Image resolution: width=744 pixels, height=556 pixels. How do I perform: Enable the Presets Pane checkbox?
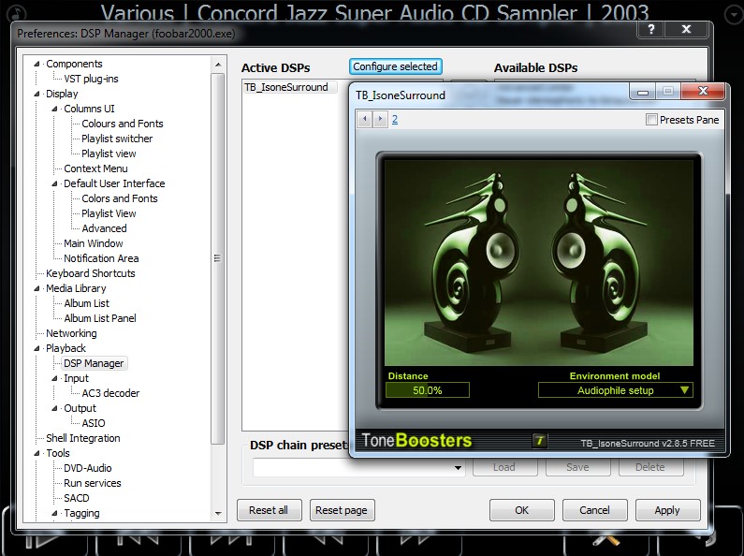651,120
